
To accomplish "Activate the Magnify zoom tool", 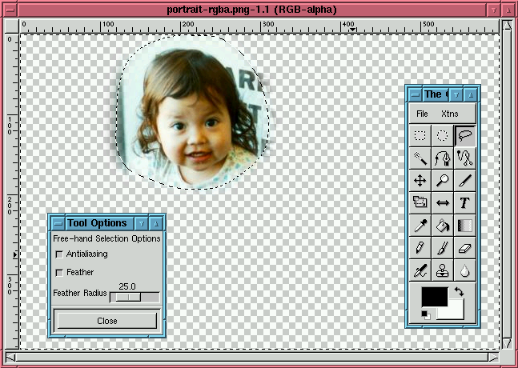I will [x=443, y=181].
